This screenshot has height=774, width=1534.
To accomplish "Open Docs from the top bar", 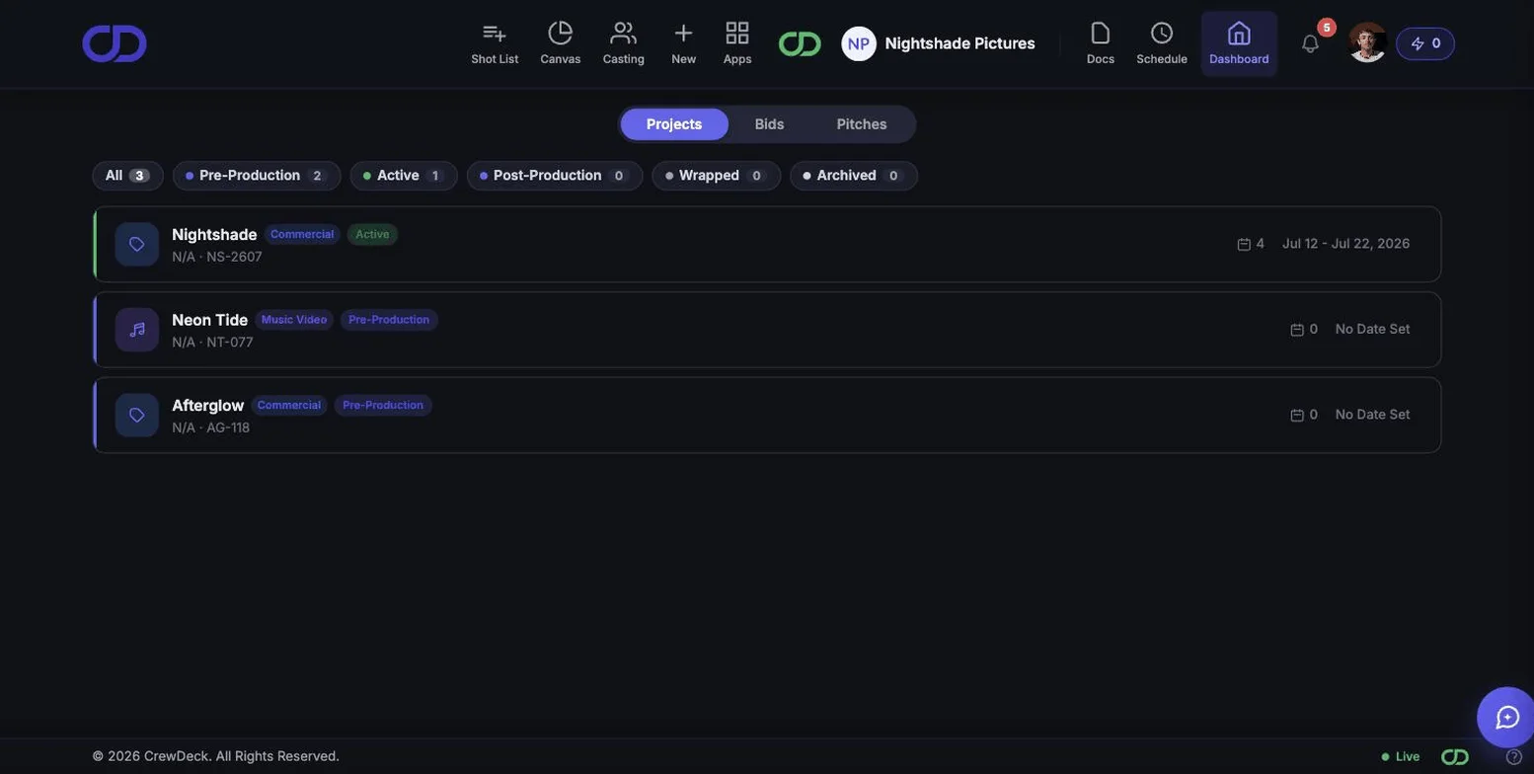I will (1101, 43).
